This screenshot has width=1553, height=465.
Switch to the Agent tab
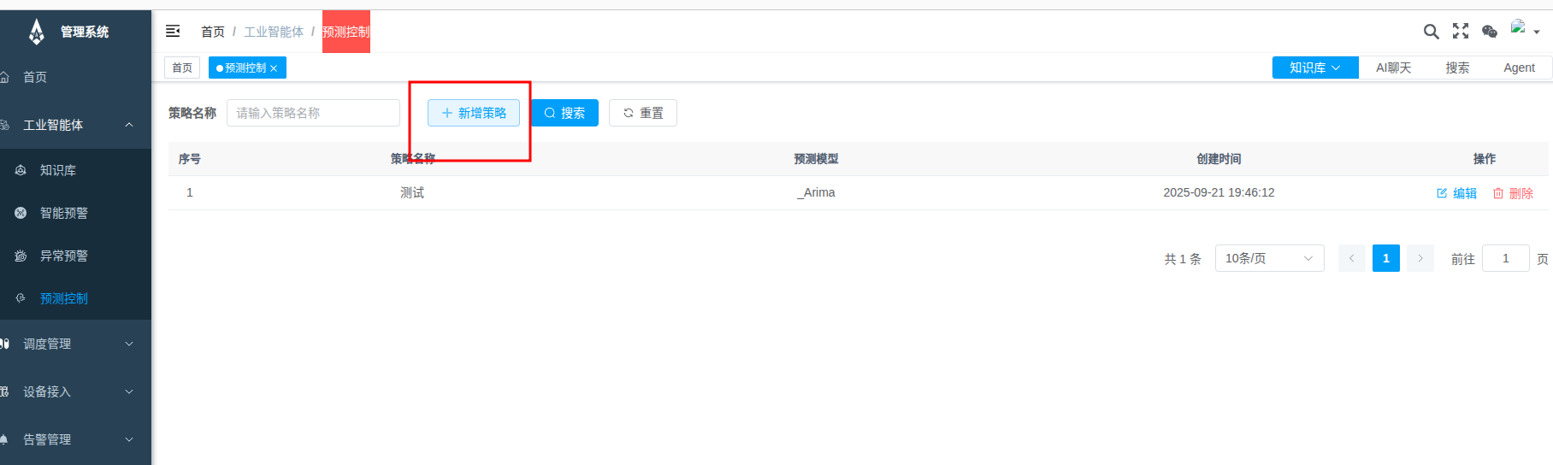[1519, 68]
